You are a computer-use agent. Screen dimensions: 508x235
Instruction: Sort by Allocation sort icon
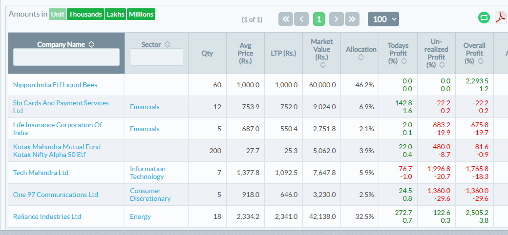[361, 57]
